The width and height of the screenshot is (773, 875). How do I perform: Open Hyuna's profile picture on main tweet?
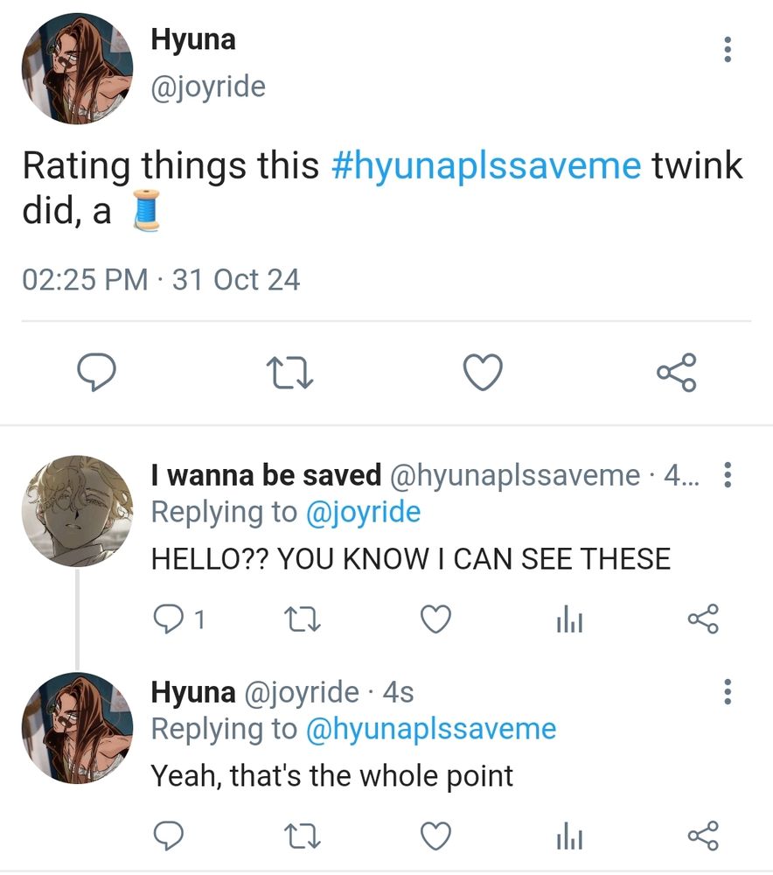[x=76, y=70]
